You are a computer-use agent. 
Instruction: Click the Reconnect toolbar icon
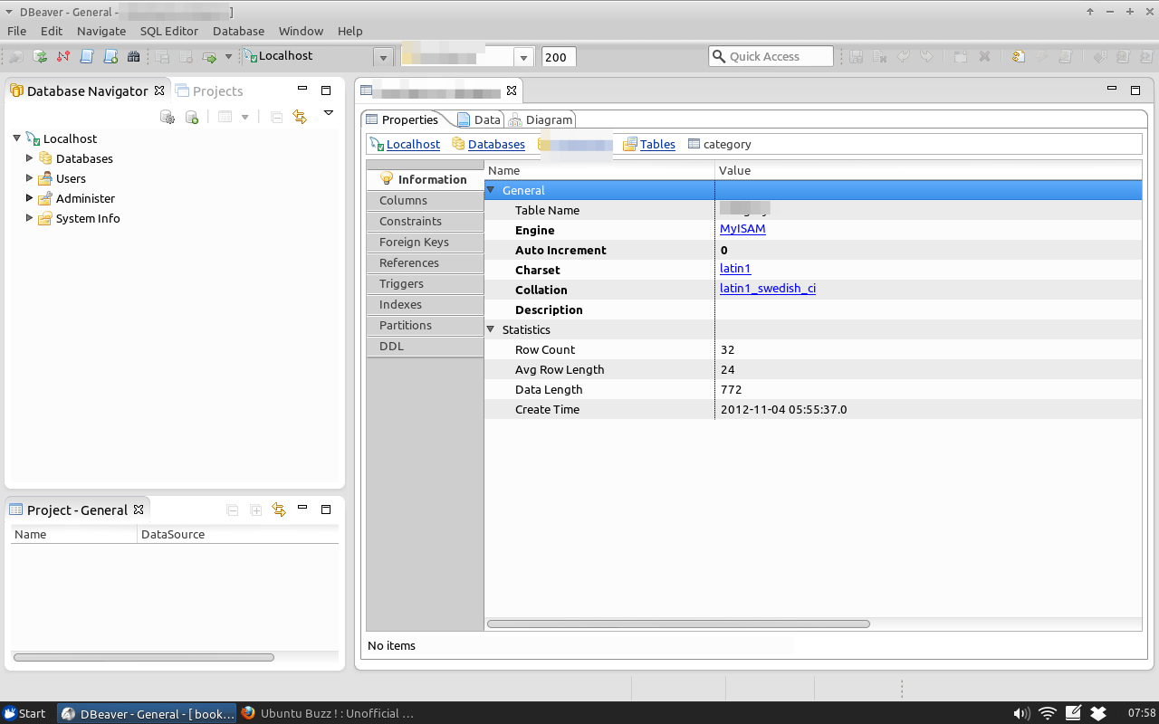[40, 56]
